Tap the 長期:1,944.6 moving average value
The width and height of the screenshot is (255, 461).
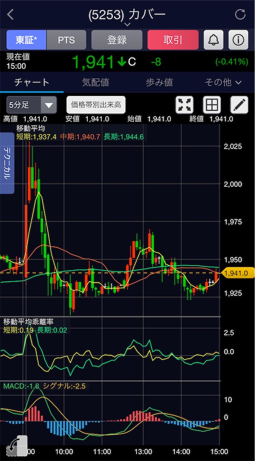[124, 136]
